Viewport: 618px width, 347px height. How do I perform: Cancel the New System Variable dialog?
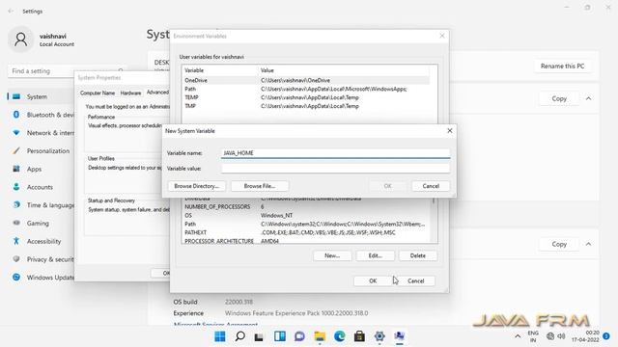click(431, 186)
